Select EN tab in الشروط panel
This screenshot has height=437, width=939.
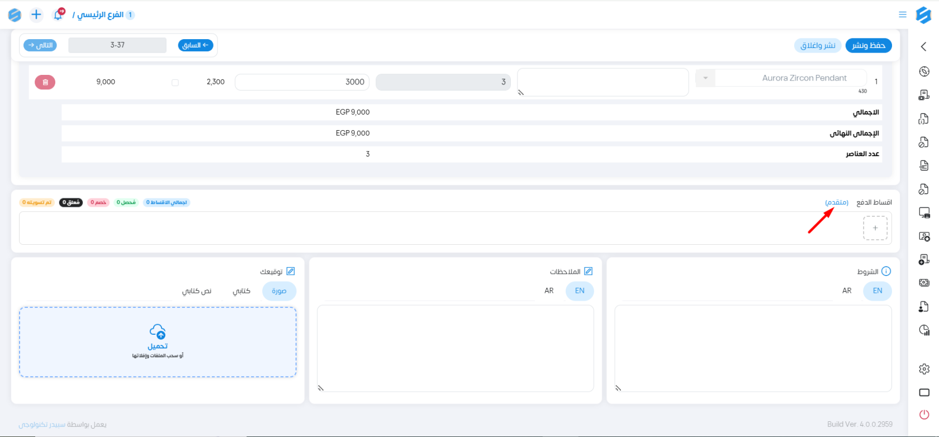pyautogui.click(x=877, y=291)
